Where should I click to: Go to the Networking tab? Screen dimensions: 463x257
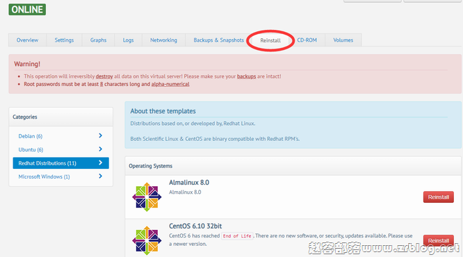[x=163, y=40]
